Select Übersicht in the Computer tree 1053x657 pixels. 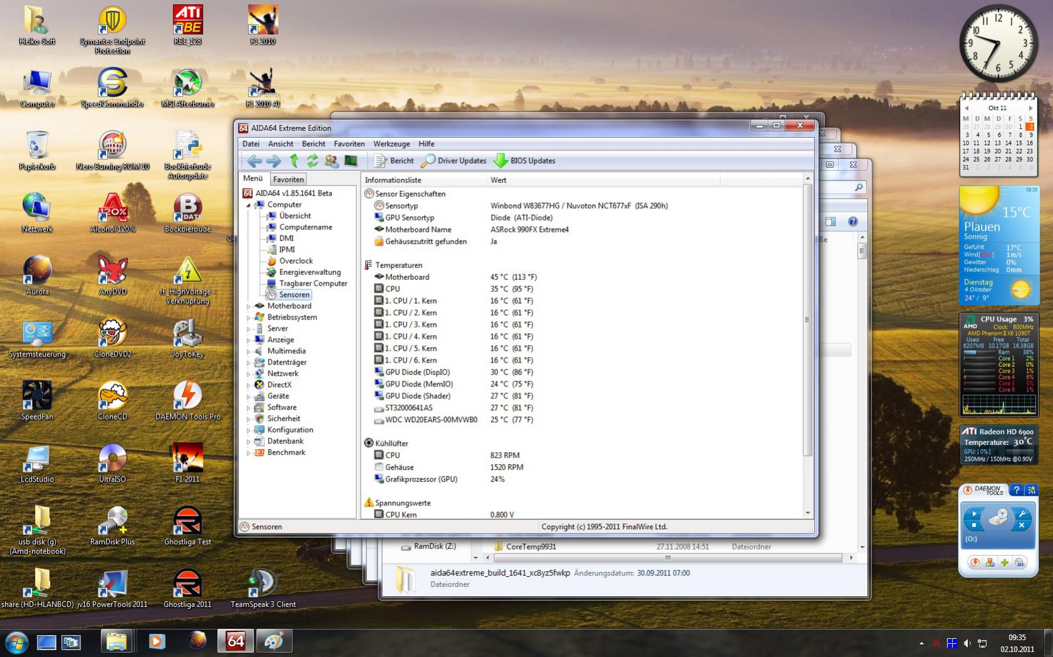click(295, 216)
